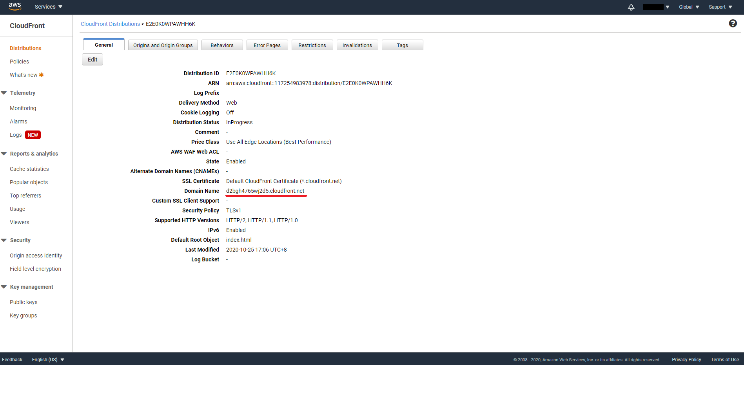744x395 pixels.
Task: Click the ARN value text
Action: click(309, 83)
